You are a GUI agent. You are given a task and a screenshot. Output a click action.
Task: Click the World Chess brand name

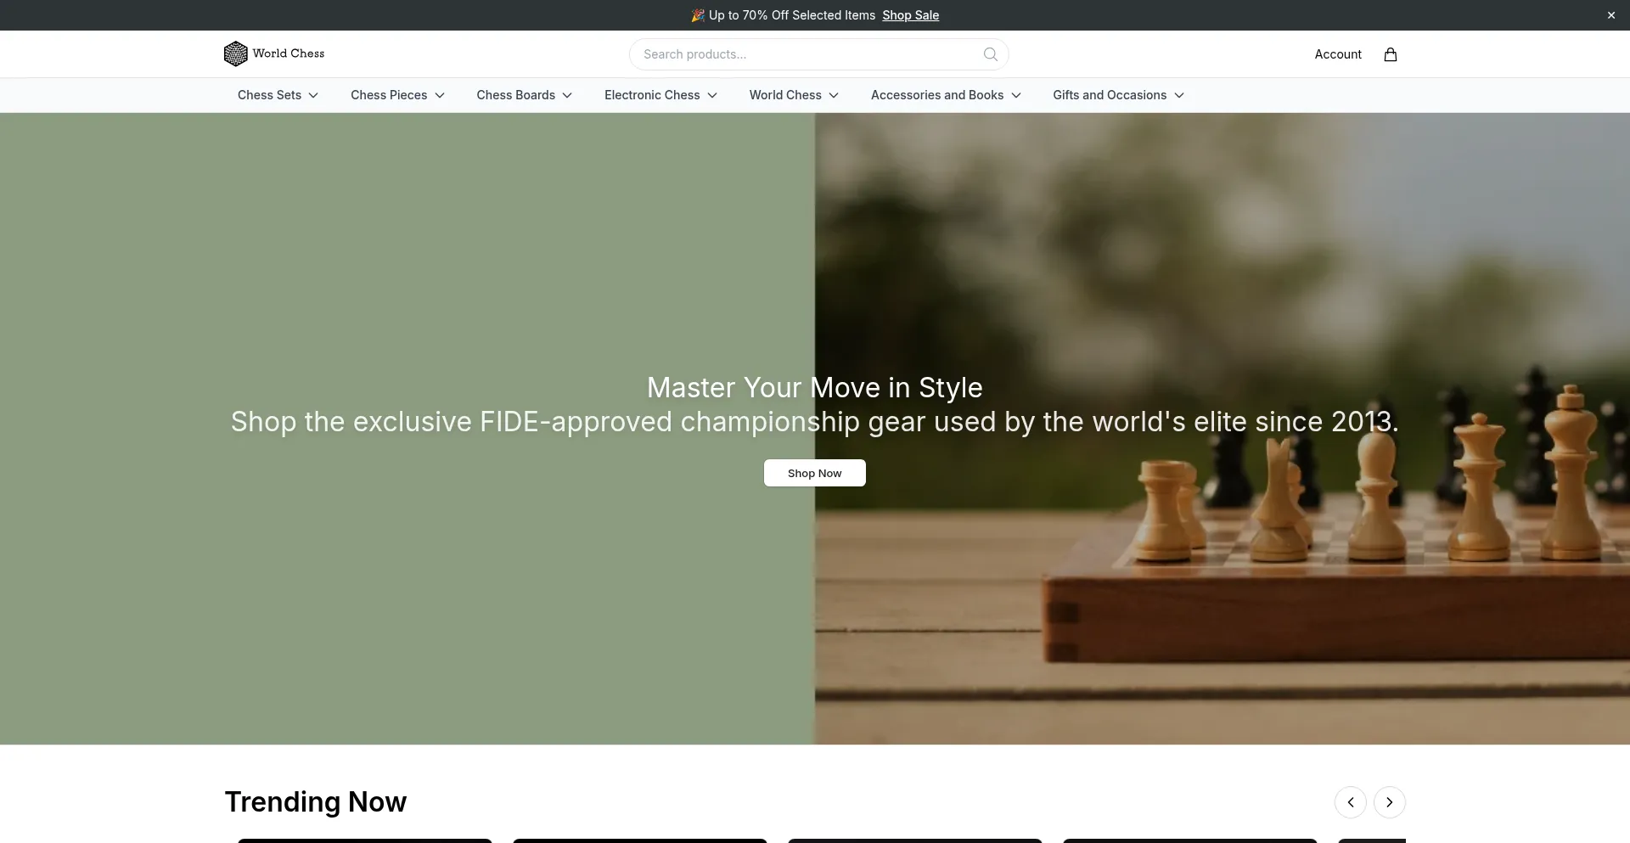pos(289,53)
